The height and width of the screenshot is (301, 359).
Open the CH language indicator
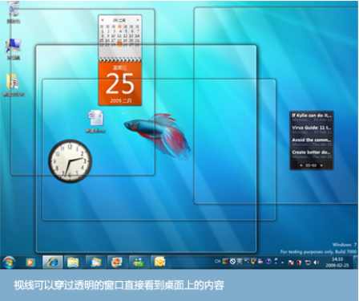pyautogui.click(x=217, y=261)
